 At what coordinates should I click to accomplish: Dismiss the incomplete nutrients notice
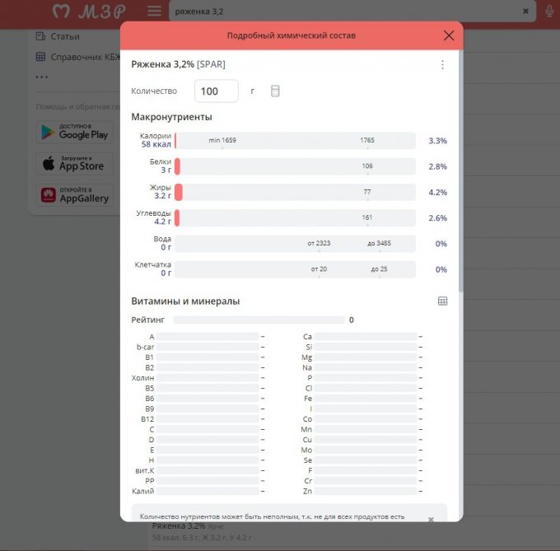[430, 520]
